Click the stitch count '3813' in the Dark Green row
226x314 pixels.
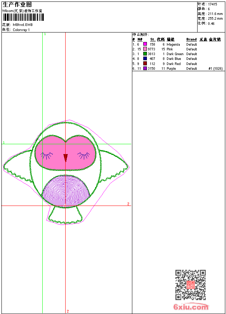[151, 54]
